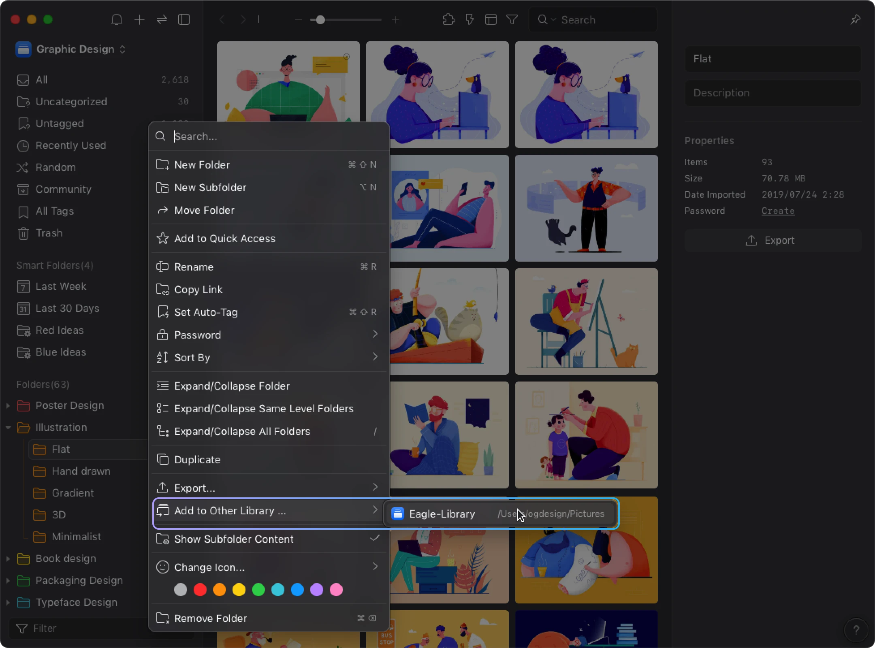The width and height of the screenshot is (875, 648).
Task: Pick the pink folder color swatch
Action: click(336, 590)
